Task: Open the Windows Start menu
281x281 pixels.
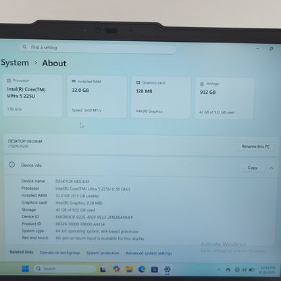Action: (25, 269)
